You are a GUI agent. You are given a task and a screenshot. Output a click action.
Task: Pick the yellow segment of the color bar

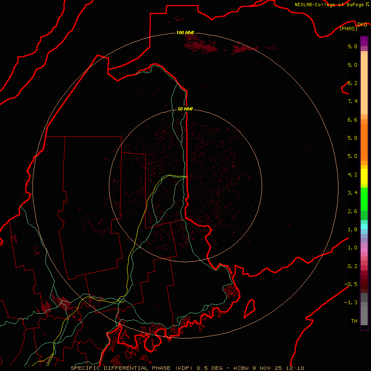click(364, 176)
